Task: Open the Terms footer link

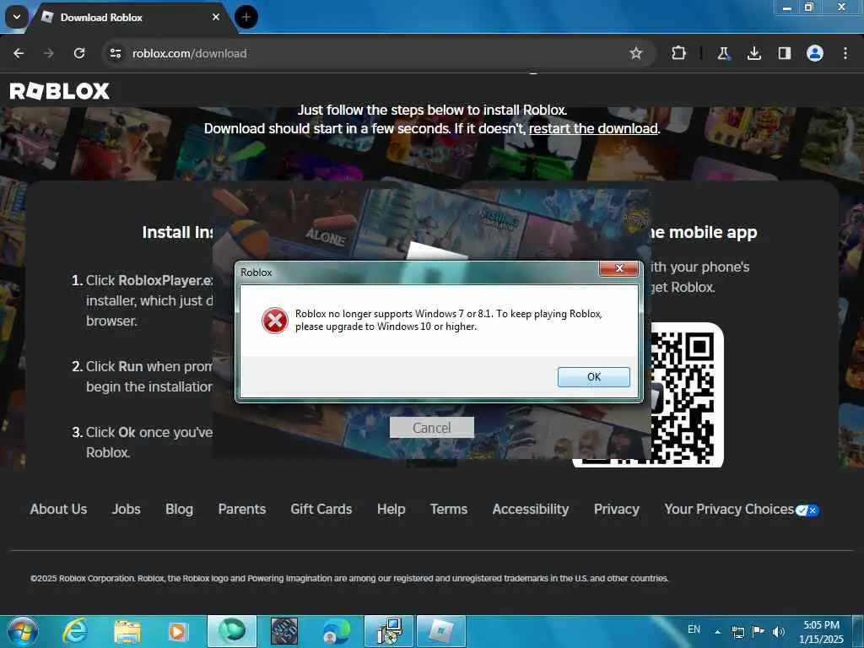Action: (449, 509)
